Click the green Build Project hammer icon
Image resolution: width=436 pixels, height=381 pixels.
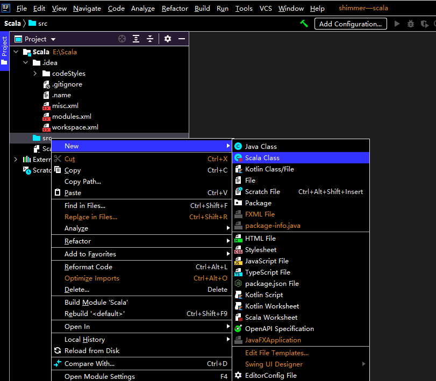coord(304,24)
